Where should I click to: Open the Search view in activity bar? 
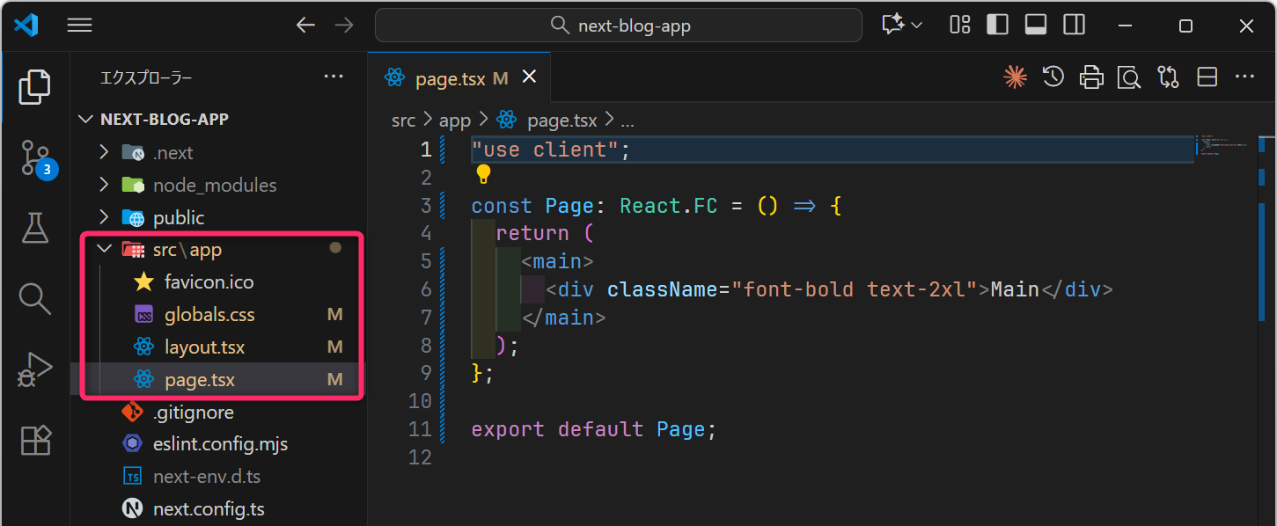(x=35, y=298)
